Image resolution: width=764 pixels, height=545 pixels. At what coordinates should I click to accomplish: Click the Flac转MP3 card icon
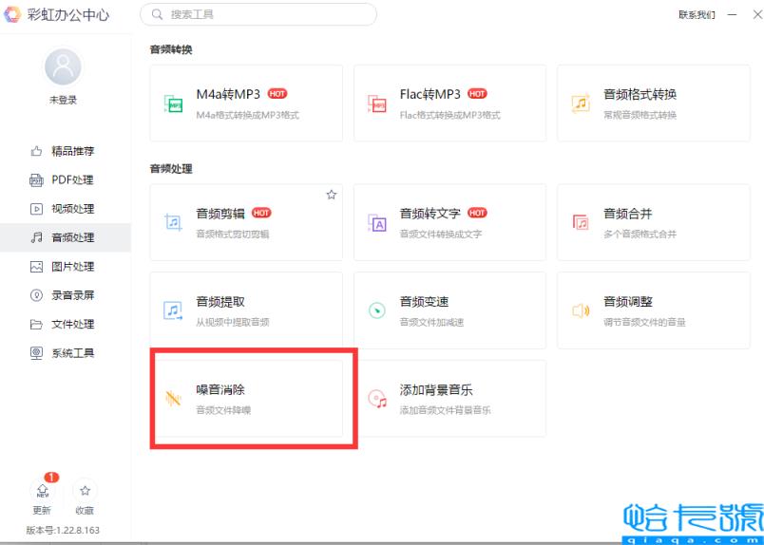[376, 103]
